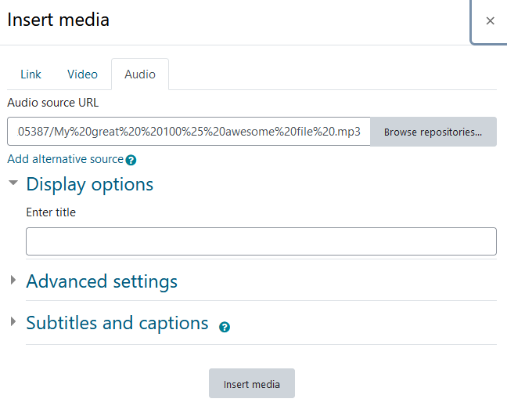Image resolution: width=507 pixels, height=406 pixels.
Task: Click the Enter title label
Action: [x=51, y=212]
